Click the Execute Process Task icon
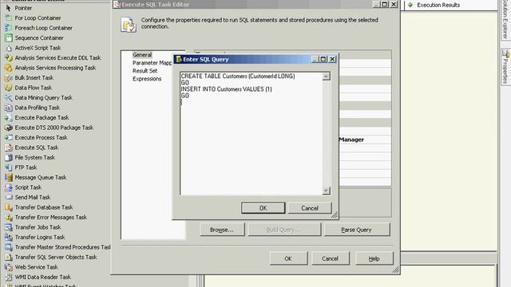This screenshot has height=287, width=511. [x=9, y=137]
